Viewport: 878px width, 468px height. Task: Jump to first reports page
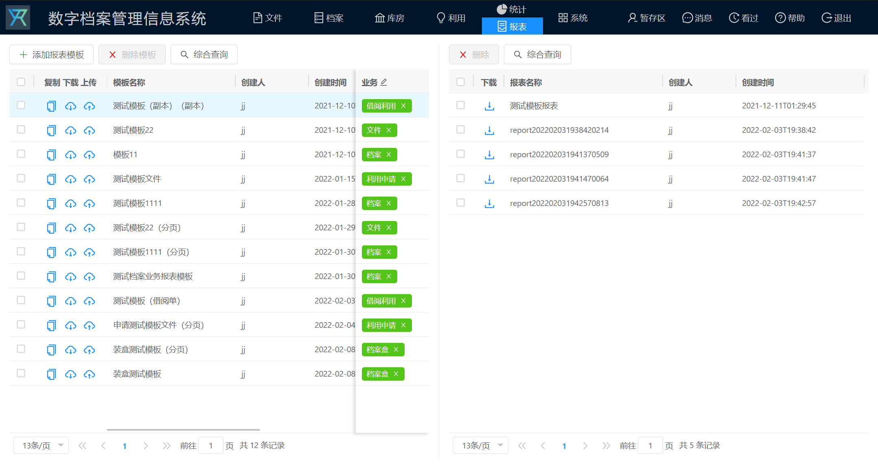522,446
